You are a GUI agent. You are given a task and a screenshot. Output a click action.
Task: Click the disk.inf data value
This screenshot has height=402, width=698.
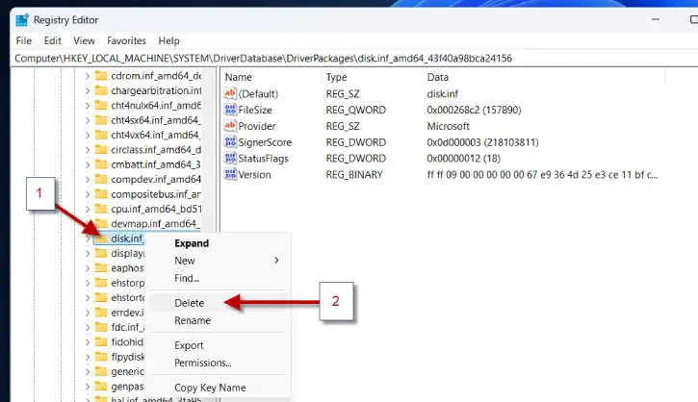[x=442, y=94]
